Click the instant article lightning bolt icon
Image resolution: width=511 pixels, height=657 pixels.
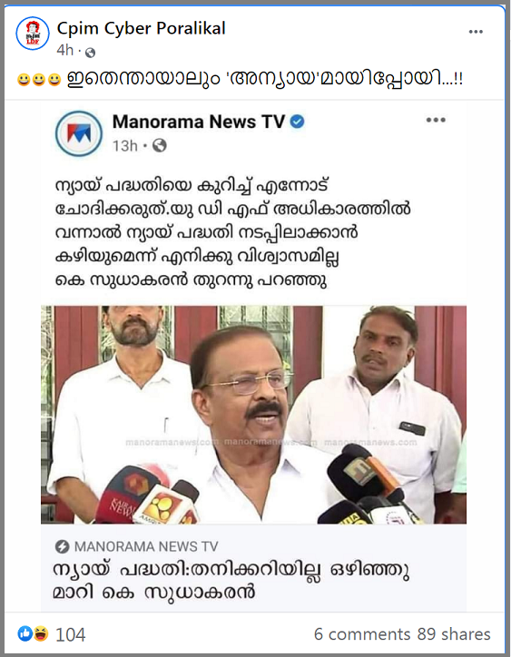pyautogui.click(x=62, y=546)
